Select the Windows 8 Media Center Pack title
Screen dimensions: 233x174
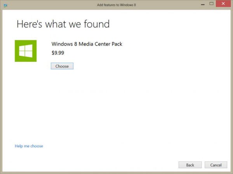pyautogui.click(x=87, y=44)
